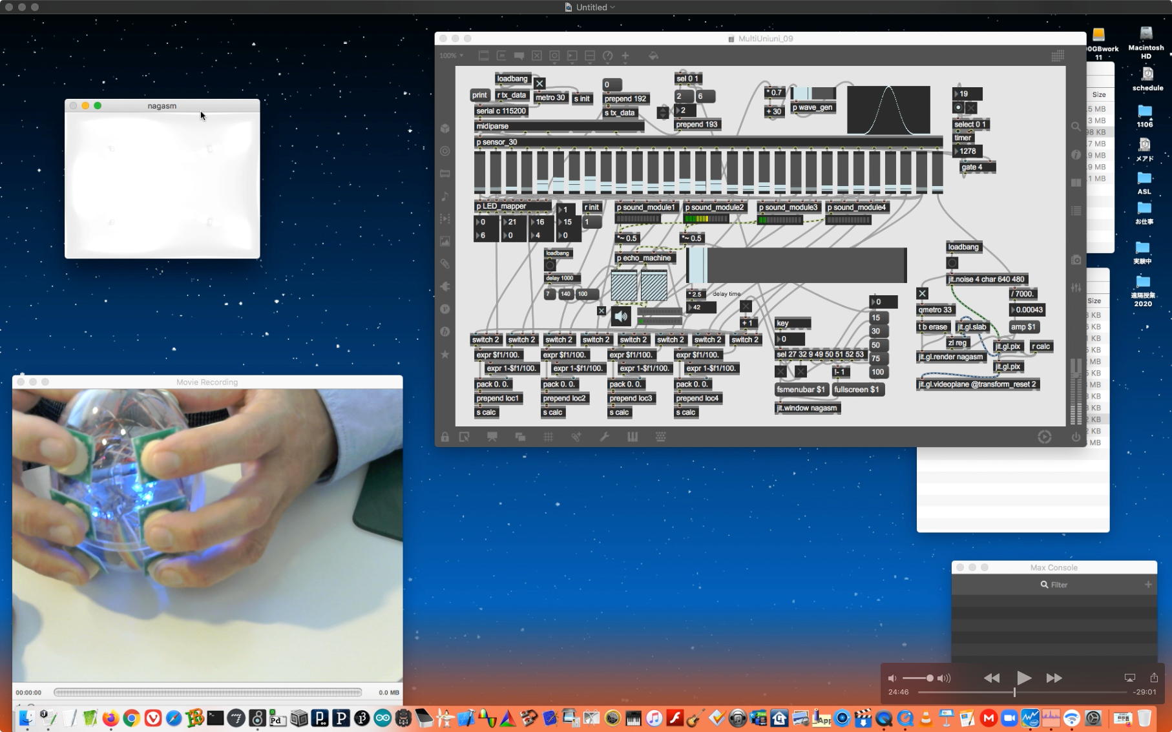The height and width of the screenshot is (732, 1172).
Task: Click the power icon in patcher toolbar
Action: (x=1076, y=437)
